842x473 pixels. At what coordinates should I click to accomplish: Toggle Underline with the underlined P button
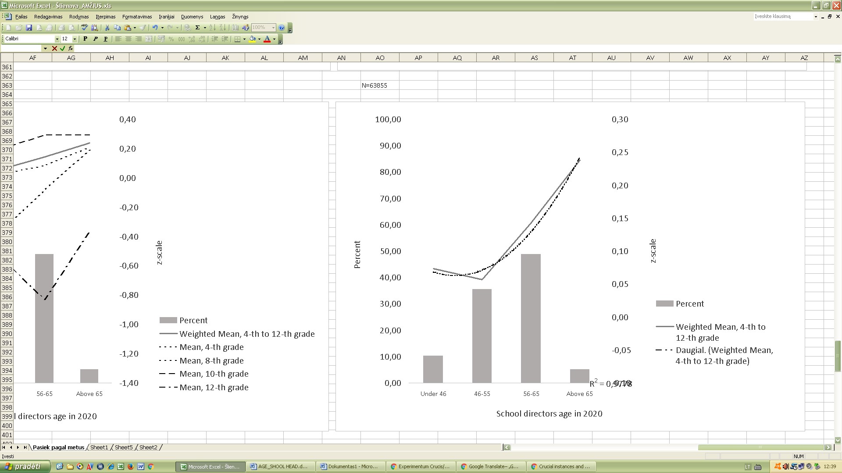click(x=106, y=39)
